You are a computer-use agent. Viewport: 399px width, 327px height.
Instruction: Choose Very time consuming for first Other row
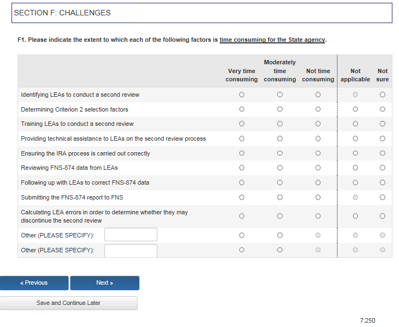point(241,235)
